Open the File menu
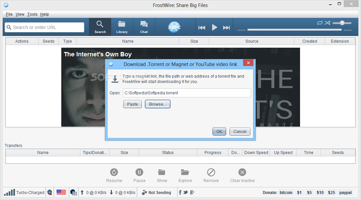Image resolution: width=361 pixels, height=200 pixels. (x=9, y=14)
